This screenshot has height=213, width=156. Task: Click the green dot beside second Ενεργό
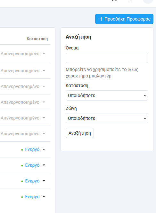pos(22,165)
